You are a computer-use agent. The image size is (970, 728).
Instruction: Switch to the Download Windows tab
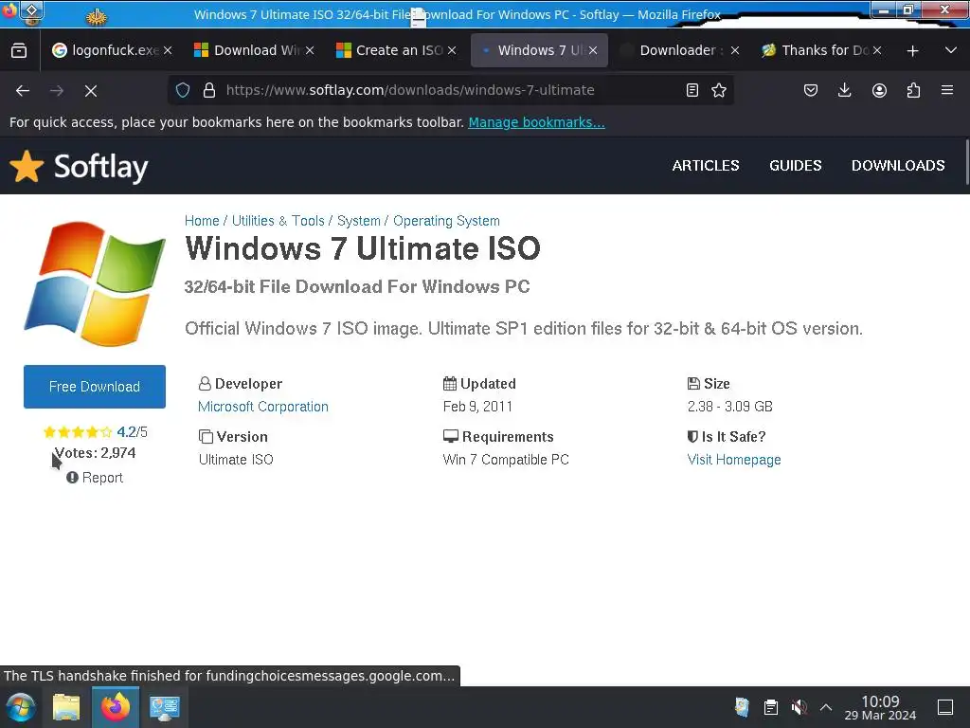254,50
